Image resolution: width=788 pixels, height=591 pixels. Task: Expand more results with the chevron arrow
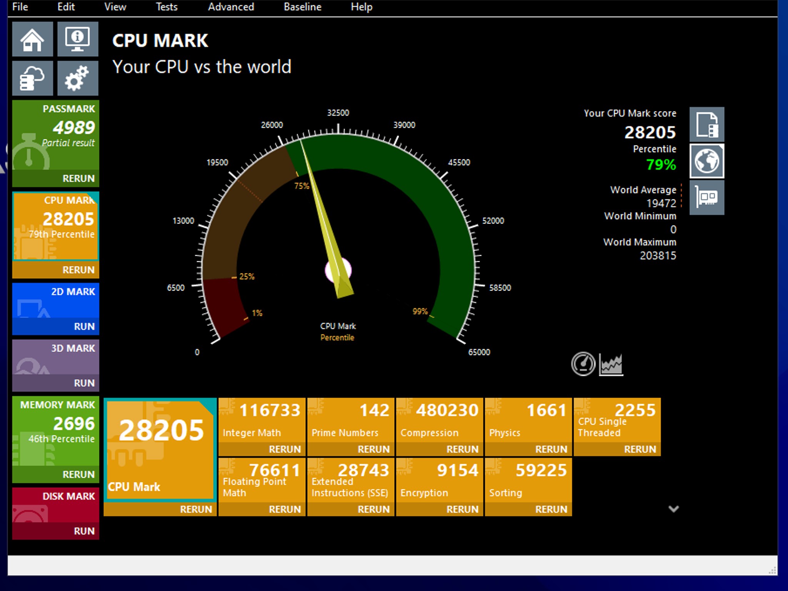tap(673, 509)
